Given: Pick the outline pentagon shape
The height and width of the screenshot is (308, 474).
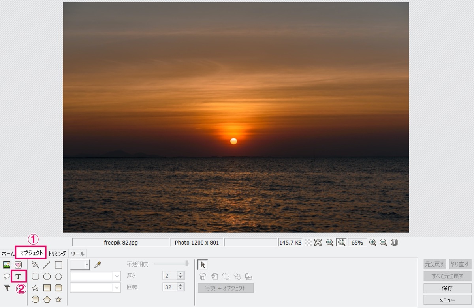Looking at the screenshot, I should click(x=58, y=276).
